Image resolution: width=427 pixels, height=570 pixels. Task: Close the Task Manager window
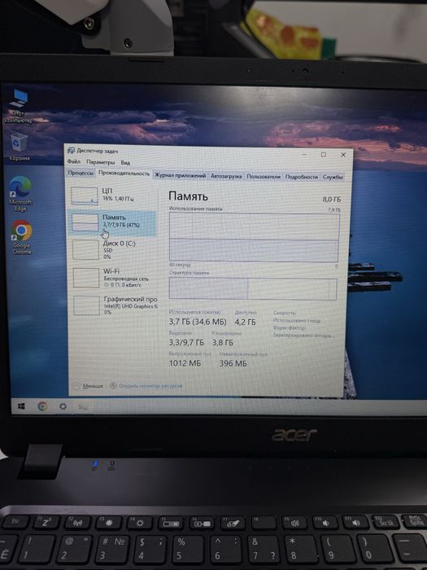coord(342,155)
